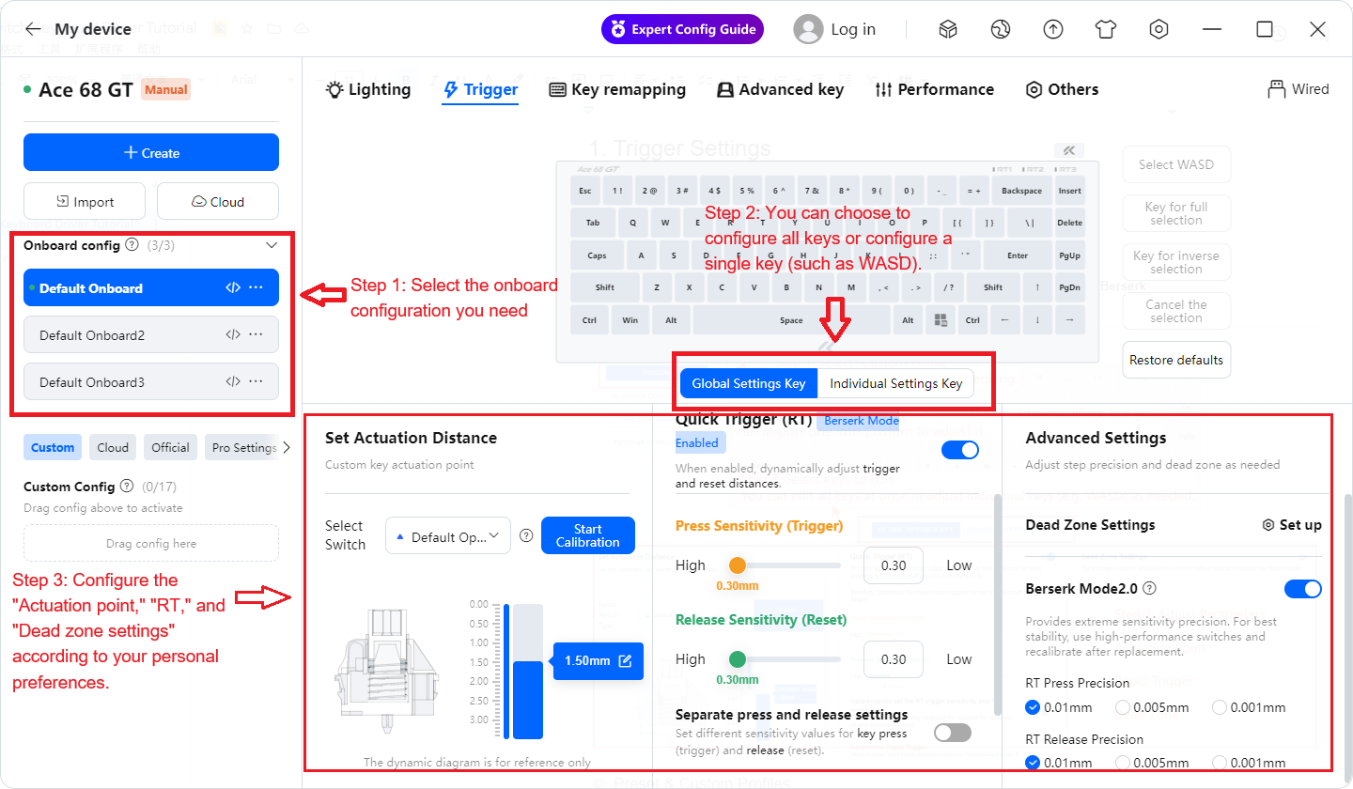This screenshot has width=1353, height=789.
Task: Toggle the Quick Trigger (RT) switch
Action: pos(960,450)
